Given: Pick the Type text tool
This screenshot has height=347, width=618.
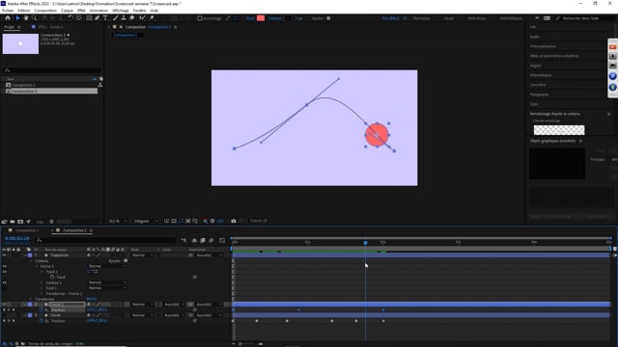Looking at the screenshot, I should (105, 18).
